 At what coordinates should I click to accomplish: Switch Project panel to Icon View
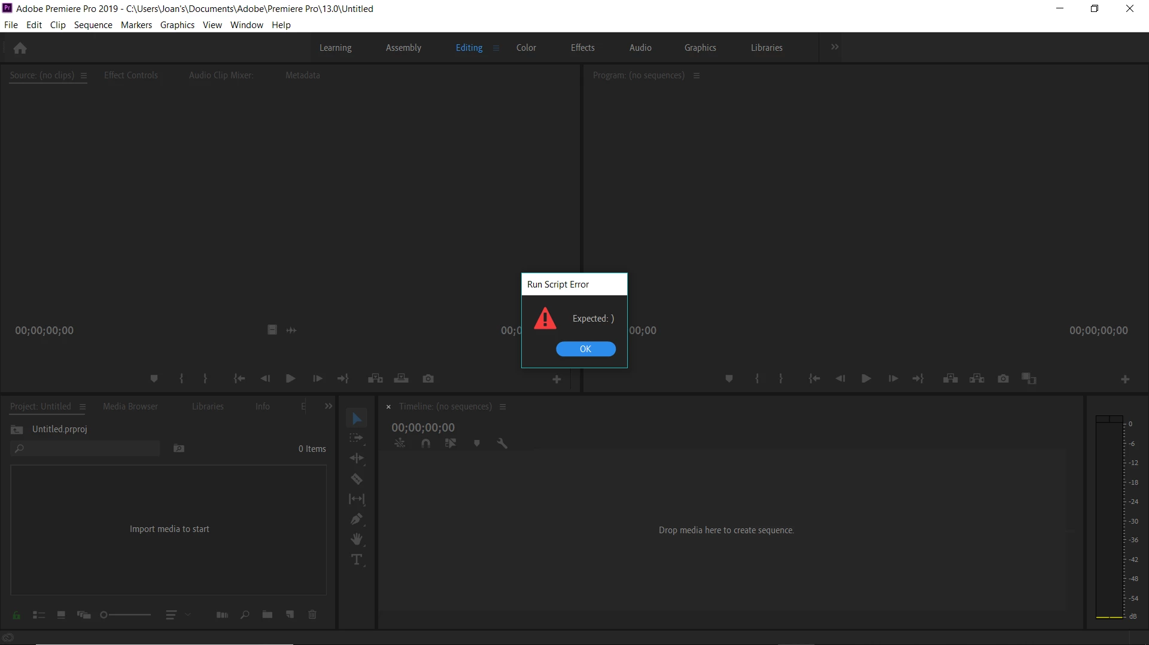pyautogui.click(x=61, y=615)
